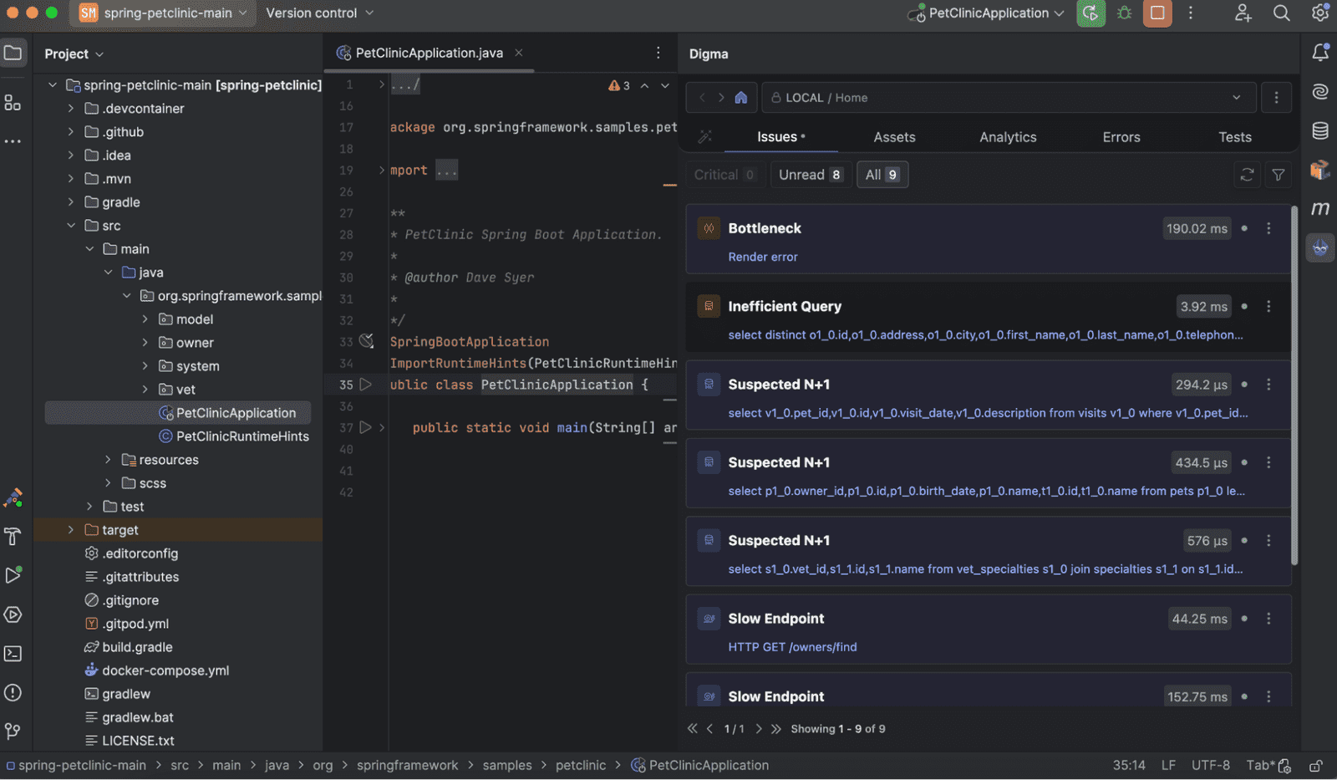Open the visits query Suspected N+1 link

(988, 413)
